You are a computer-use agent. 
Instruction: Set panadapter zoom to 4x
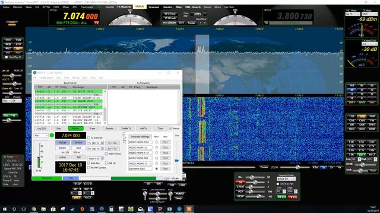[x=340, y=167]
